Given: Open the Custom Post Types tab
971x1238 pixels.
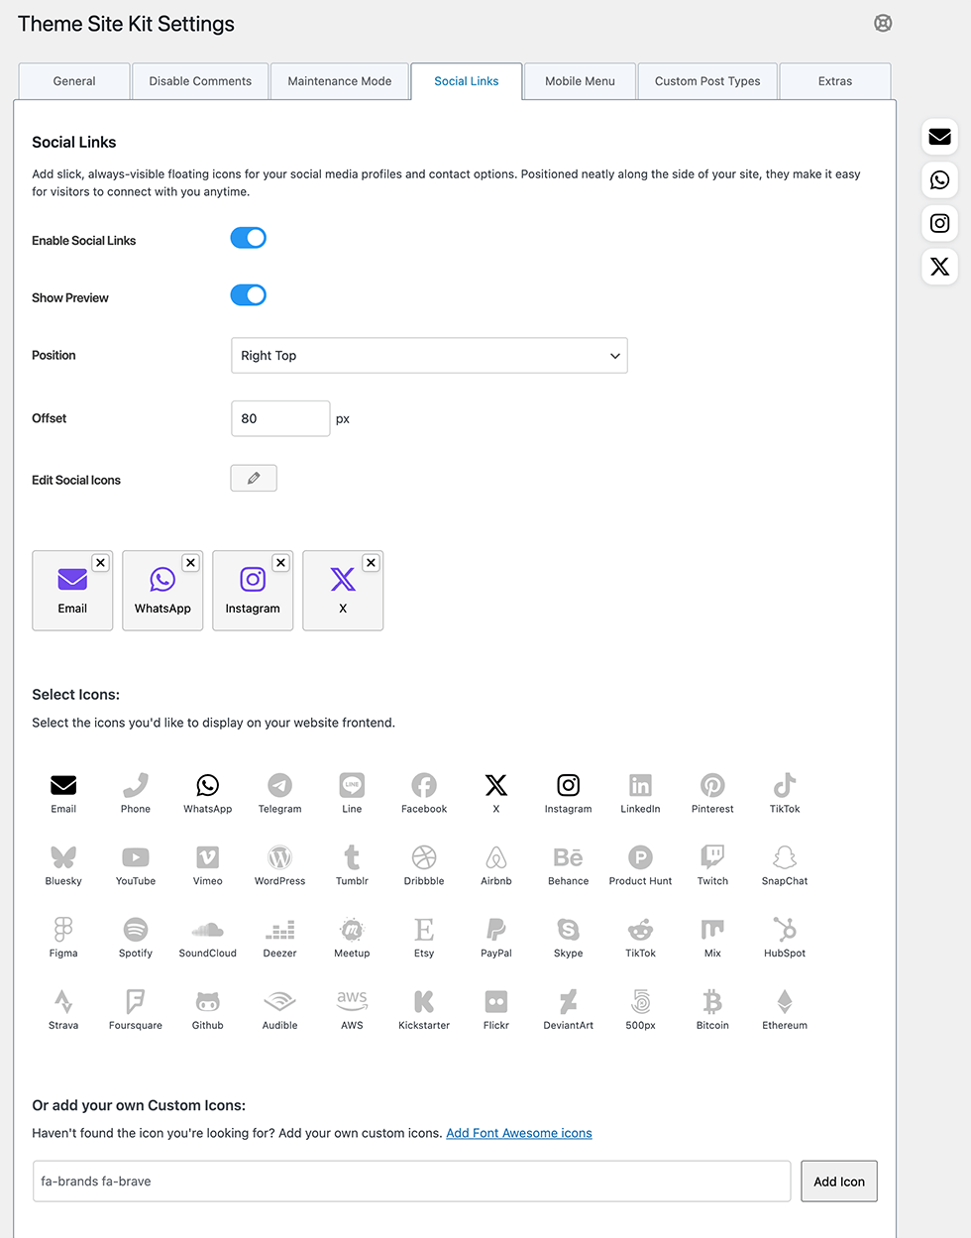Looking at the screenshot, I should 707,81.
